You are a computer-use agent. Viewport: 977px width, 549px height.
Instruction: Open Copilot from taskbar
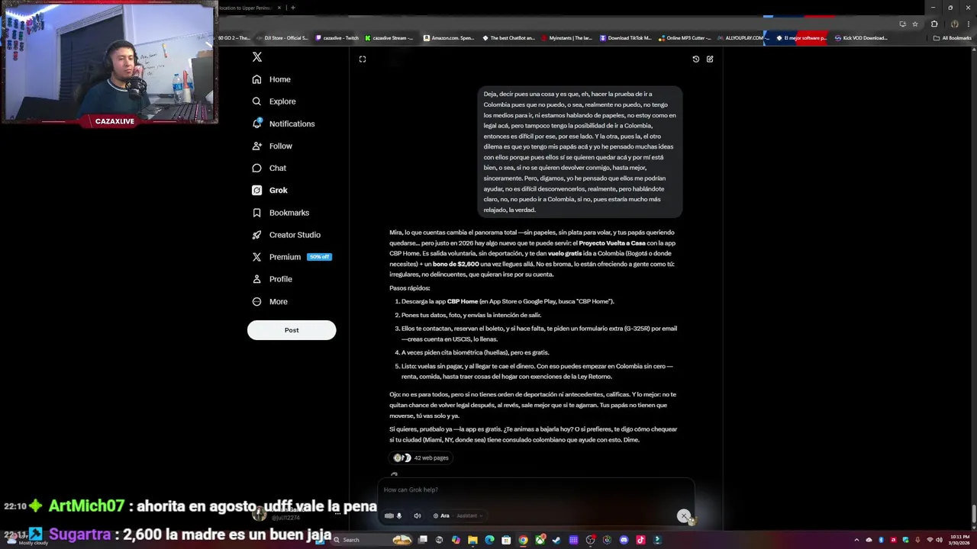click(x=456, y=540)
